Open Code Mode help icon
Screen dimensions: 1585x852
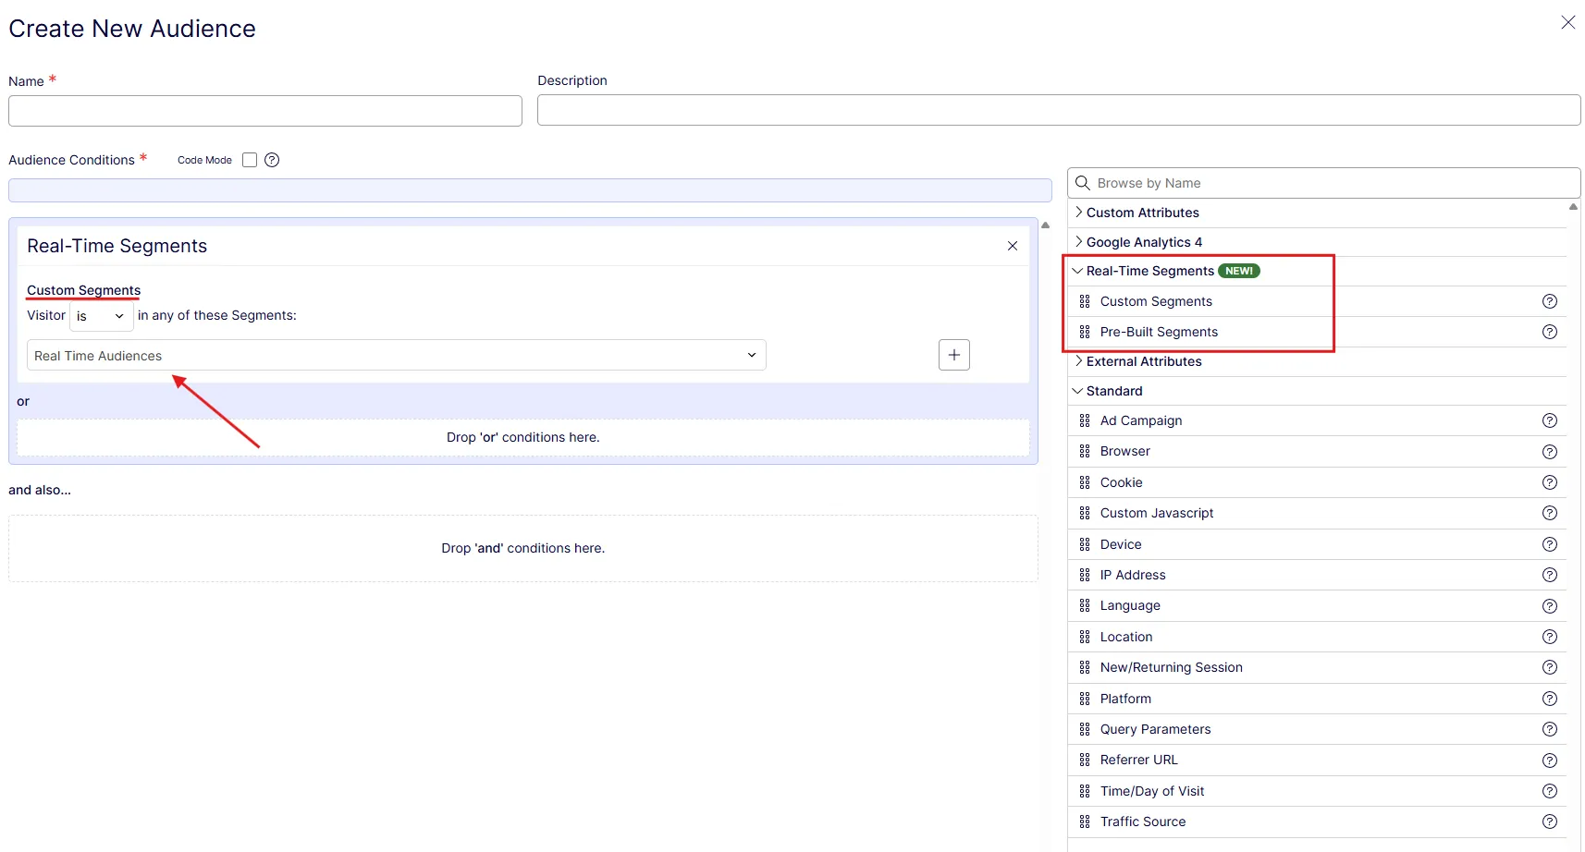(x=272, y=160)
